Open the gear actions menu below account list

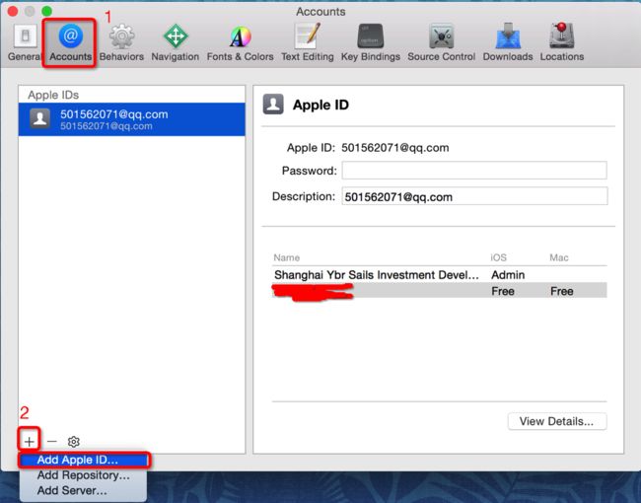[74, 442]
